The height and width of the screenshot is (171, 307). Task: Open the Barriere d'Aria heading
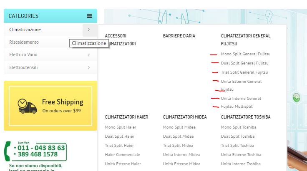pyautogui.click(x=179, y=36)
